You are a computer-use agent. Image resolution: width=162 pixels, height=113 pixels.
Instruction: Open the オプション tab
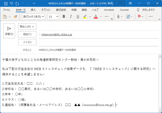46,10
